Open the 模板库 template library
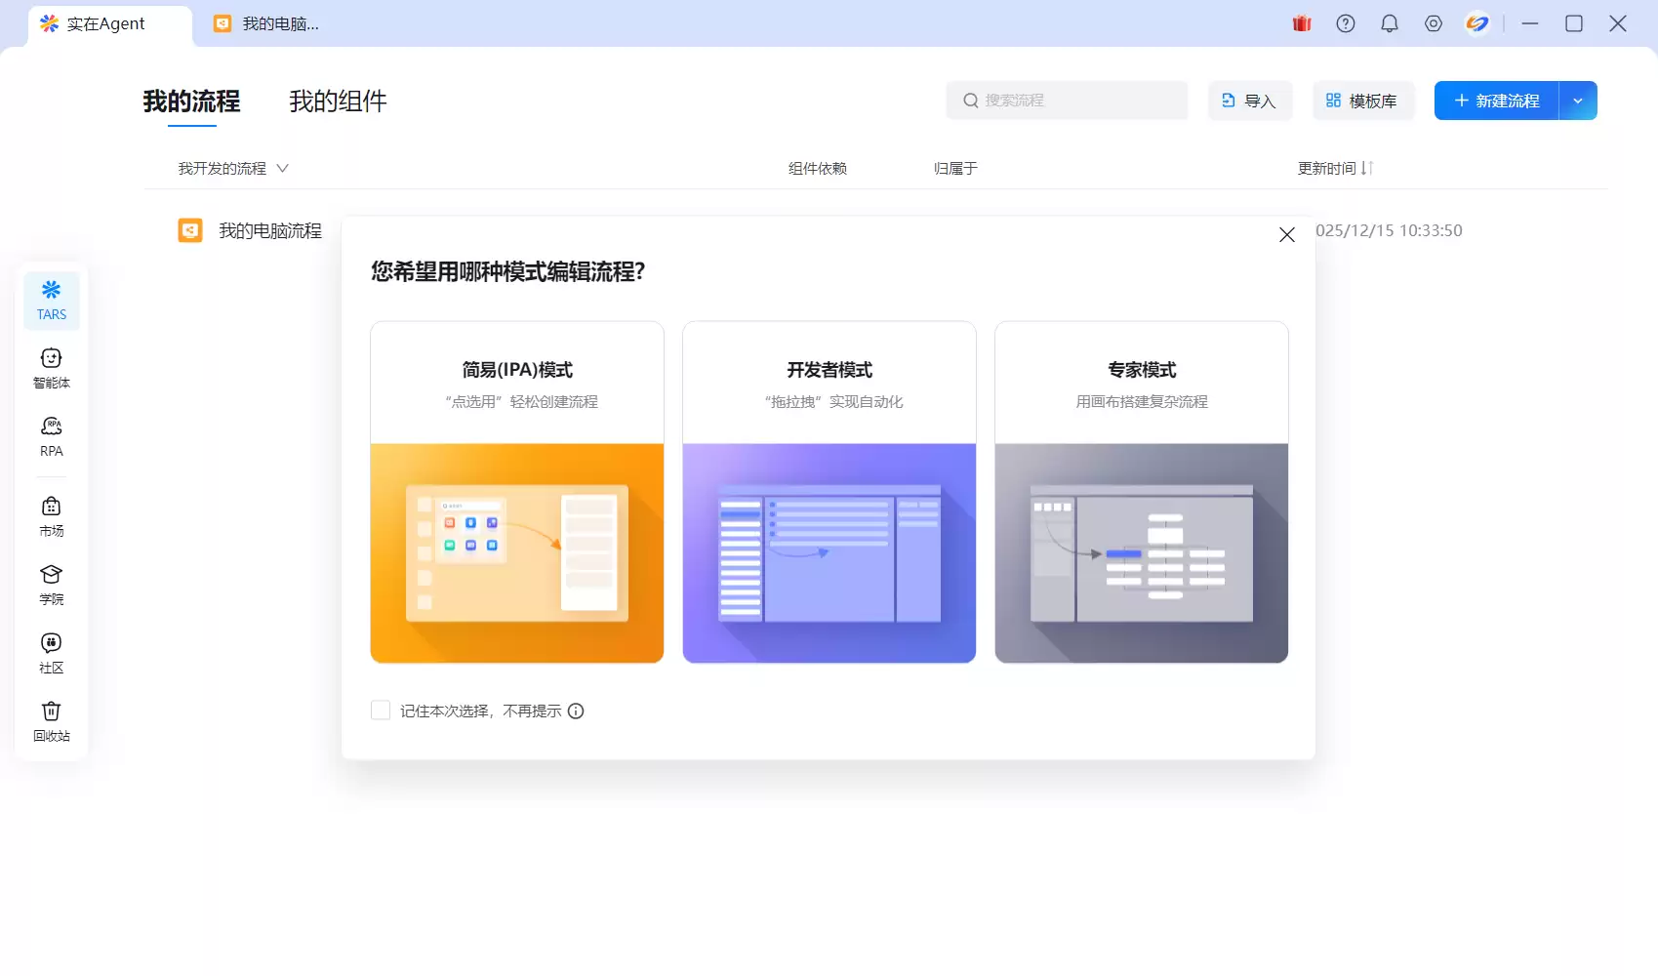The width and height of the screenshot is (1658, 976). [x=1362, y=101]
